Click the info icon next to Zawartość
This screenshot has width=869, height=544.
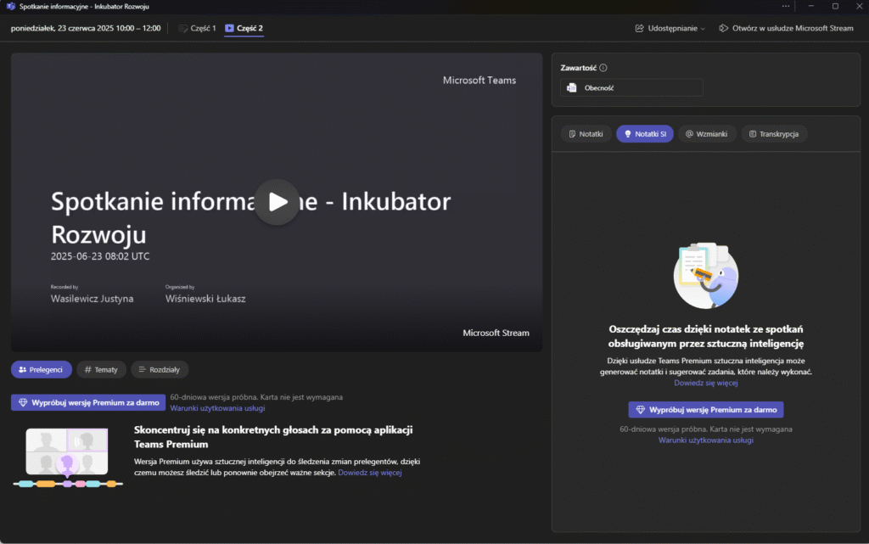603,68
